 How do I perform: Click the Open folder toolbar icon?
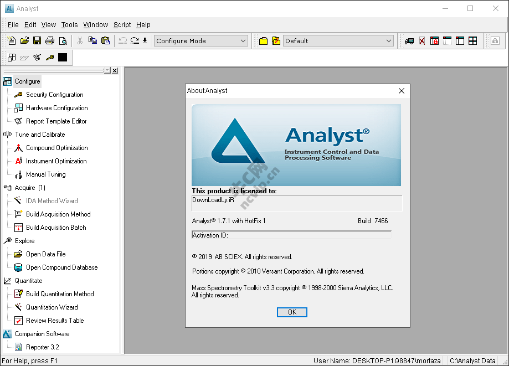tap(24, 40)
